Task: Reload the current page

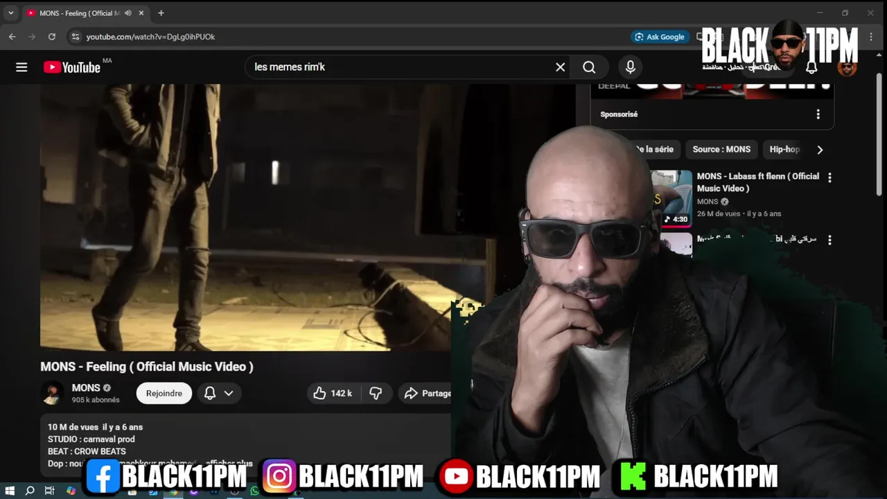Action: coord(51,37)
